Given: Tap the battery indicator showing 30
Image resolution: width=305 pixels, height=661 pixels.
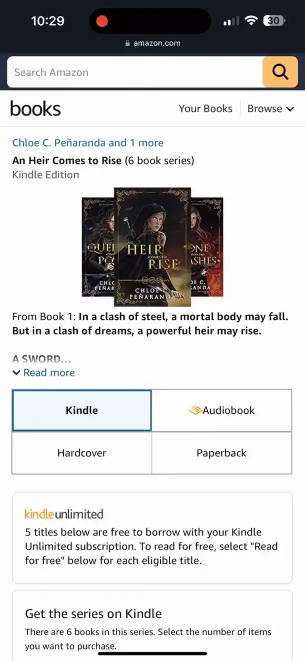Looking at the screenshot, I should pyautogui.click(x=274, y=20).
